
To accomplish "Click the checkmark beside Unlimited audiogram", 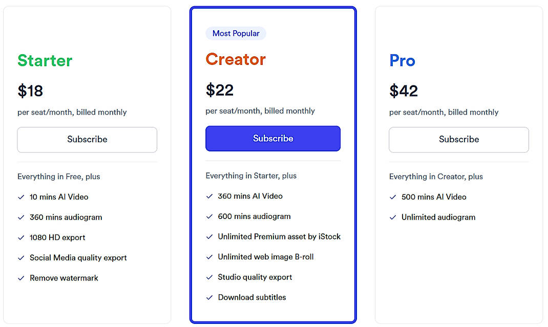I will [393, 217].
